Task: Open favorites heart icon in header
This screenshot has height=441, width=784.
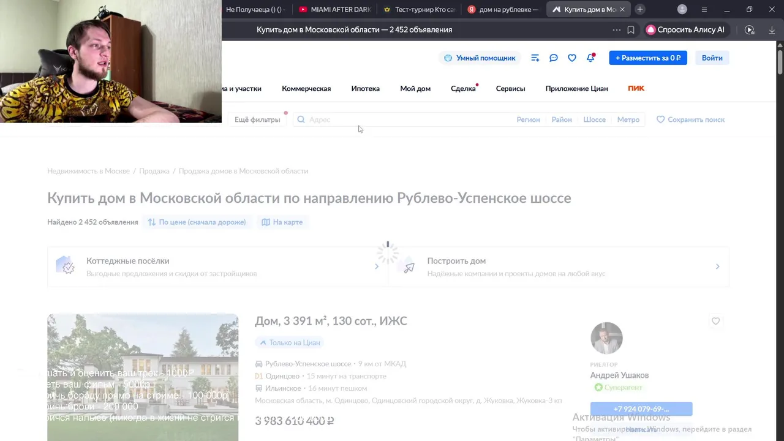Action: (x=571, y=58)
